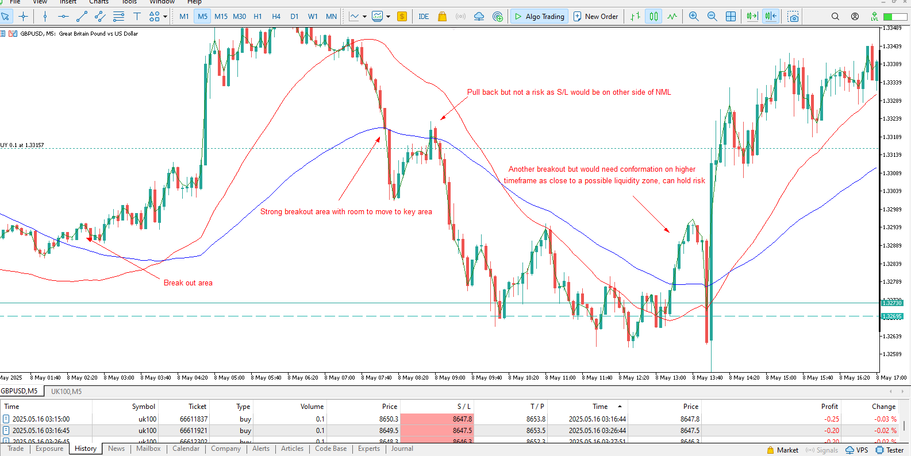This screenshot has width=911, height=456.
Task: Switch chart to W1 timeframe
Action: [313, 17]
